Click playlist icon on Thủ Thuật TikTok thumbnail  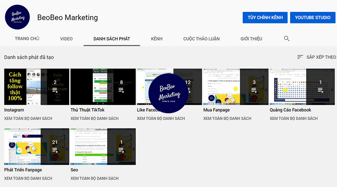(x=121, y=90)
